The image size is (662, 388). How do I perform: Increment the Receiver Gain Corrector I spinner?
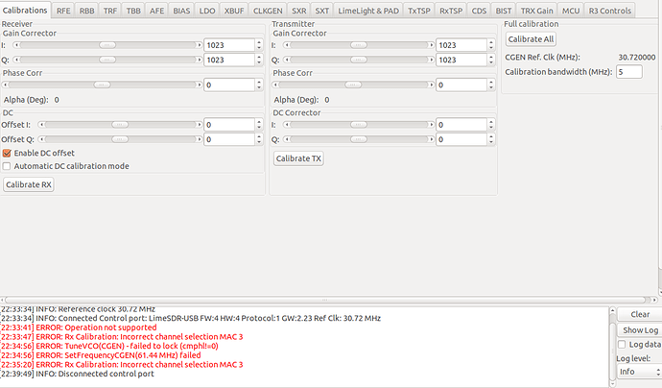pos(259,42)
